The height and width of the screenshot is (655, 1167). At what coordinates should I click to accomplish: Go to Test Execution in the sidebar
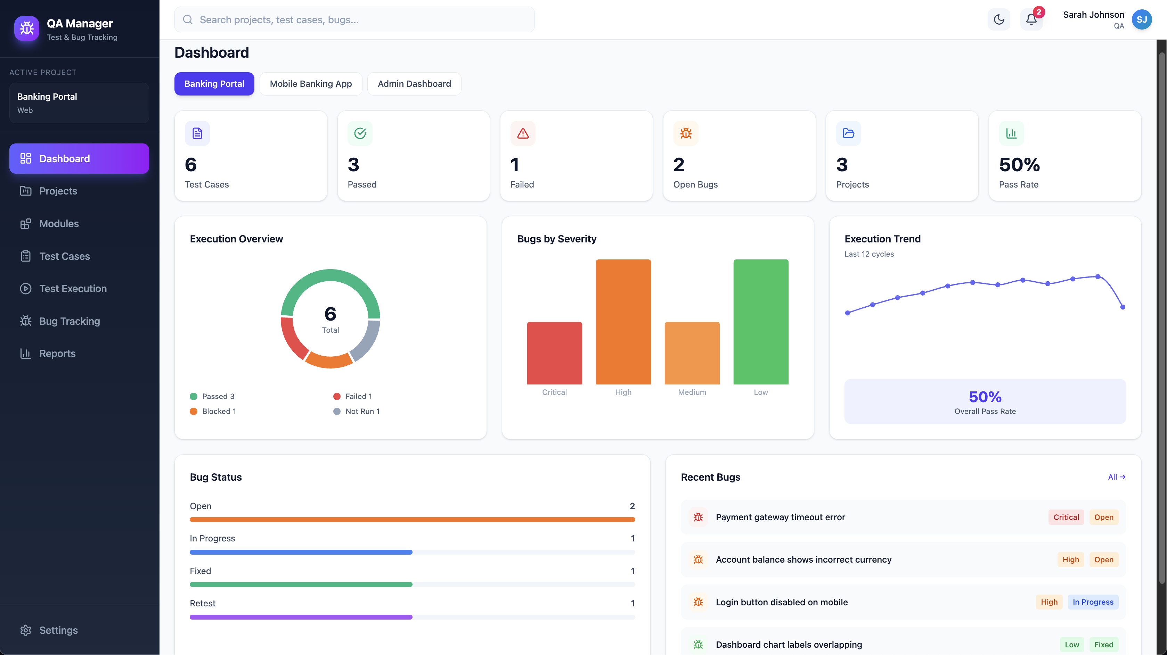[73, 288]
